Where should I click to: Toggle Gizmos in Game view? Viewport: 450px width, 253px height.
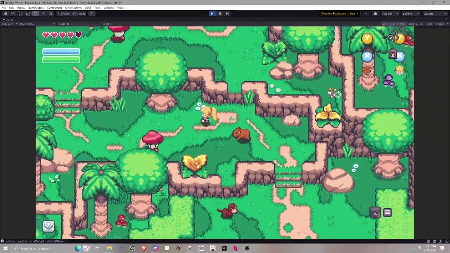click(x=439, y=24)
